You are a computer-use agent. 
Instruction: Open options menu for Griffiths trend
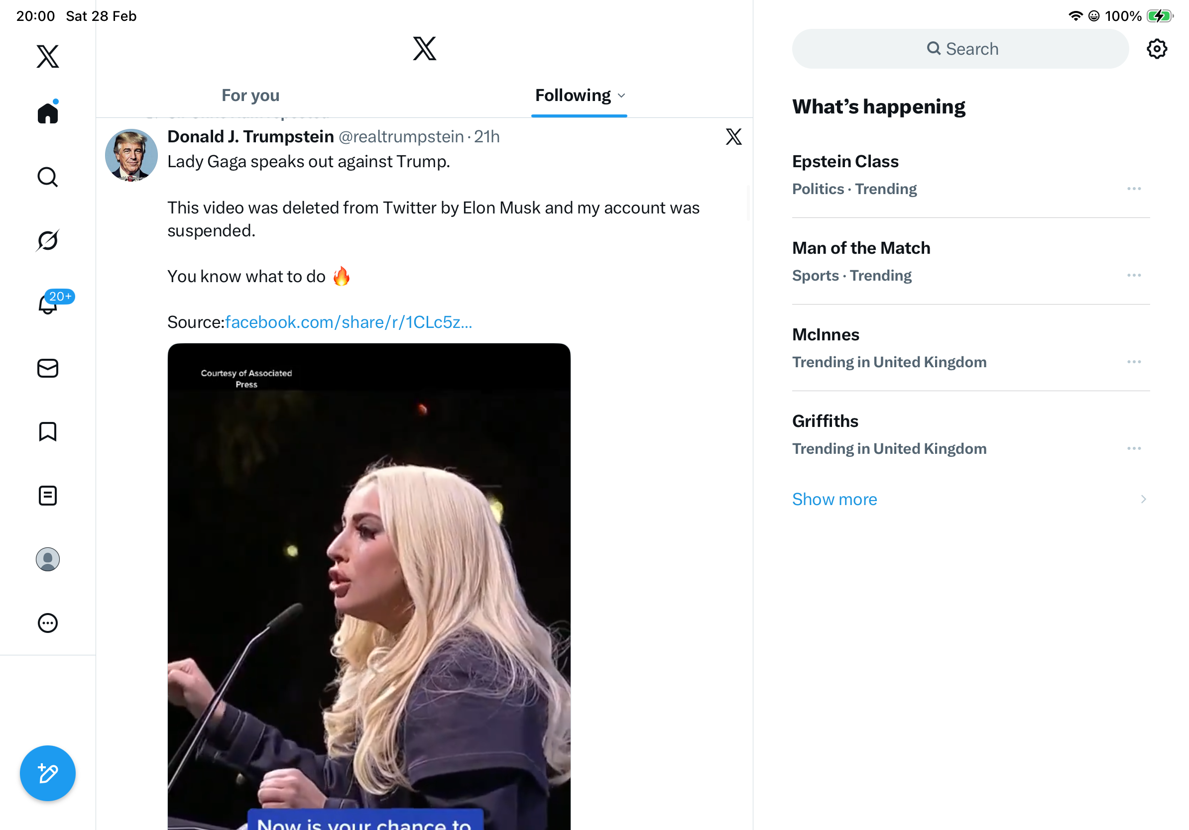click(x=1134, y=448)
